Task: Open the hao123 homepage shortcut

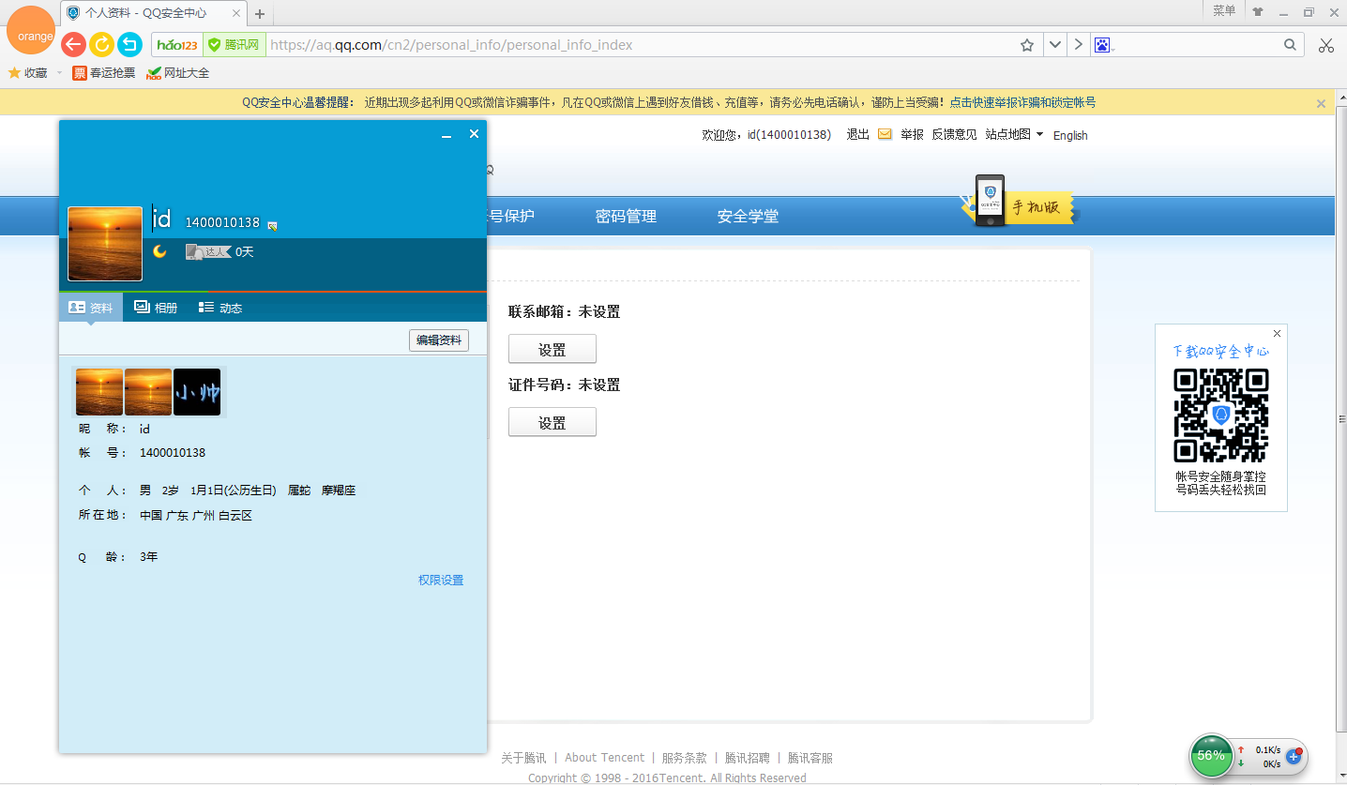Action: (177, 45)
